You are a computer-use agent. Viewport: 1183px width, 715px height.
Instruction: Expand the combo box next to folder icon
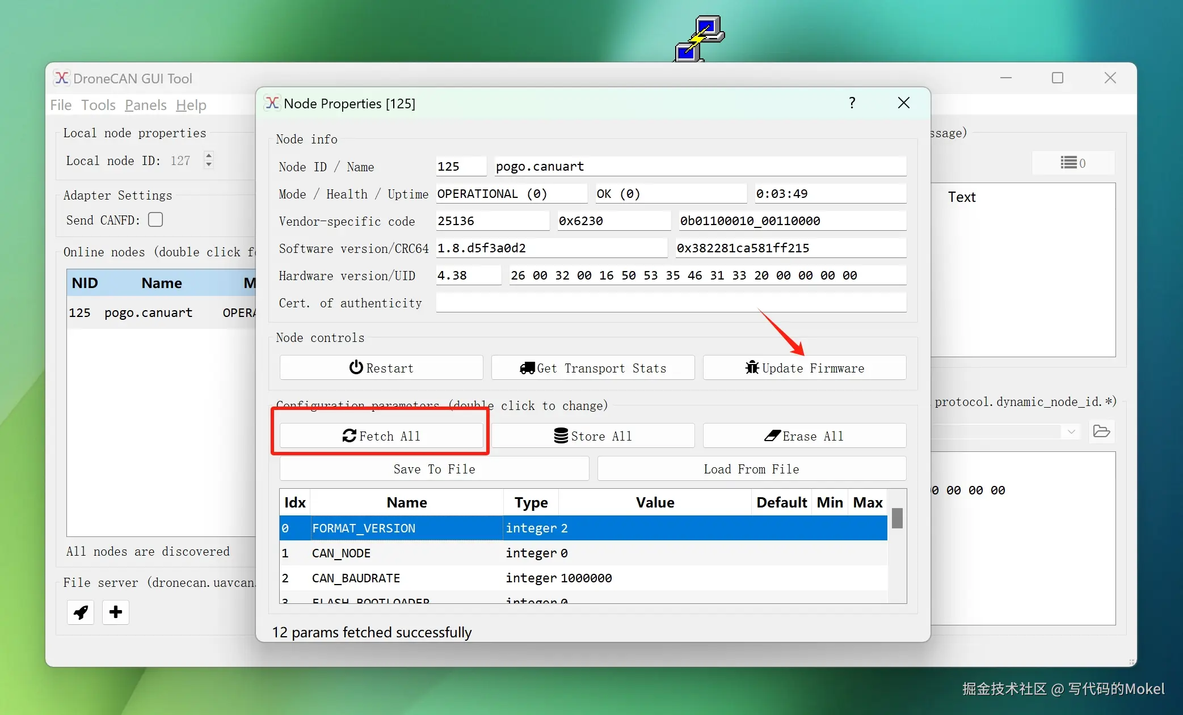(x=1071, y=431)
